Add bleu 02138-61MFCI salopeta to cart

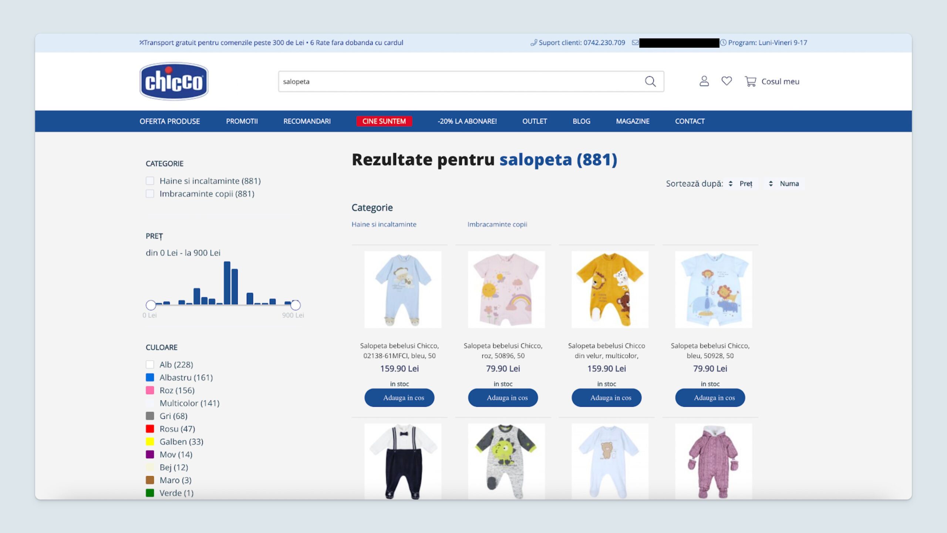[400, 398]
